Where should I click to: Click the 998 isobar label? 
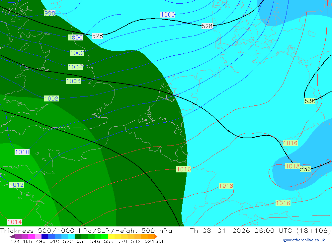(50, 13)
